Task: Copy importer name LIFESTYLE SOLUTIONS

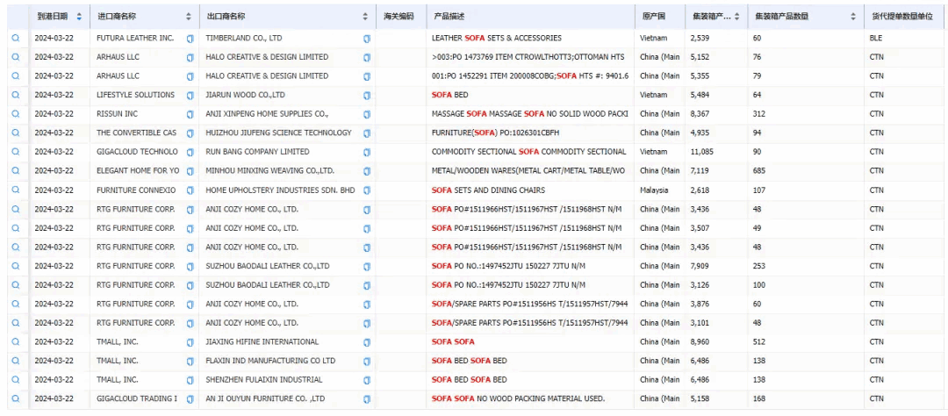Action: coord(190,96)
